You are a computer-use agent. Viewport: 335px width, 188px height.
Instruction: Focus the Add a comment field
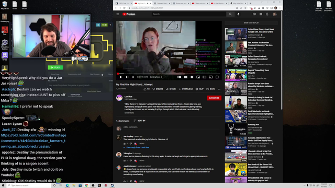pos(172,127)
